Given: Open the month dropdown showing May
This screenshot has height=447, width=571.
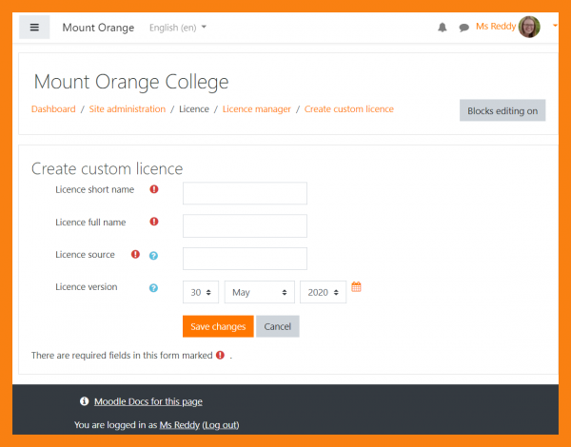Looking at the screenshot, I should [259, 292].
